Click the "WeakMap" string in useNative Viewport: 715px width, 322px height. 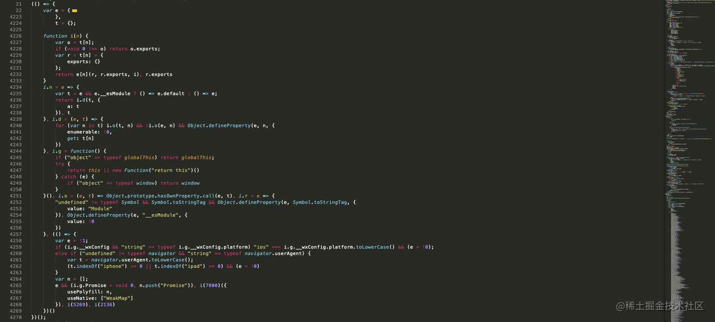(118, 298)
